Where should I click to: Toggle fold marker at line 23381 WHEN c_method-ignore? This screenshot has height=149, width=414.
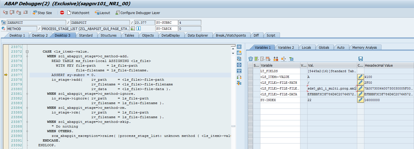pos(27,94)
